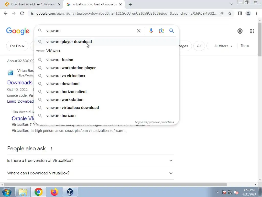Screen dimensions: 262x197
Task: Open People also ask options menu
Action: pyautogui.click(x=51, y=149)
